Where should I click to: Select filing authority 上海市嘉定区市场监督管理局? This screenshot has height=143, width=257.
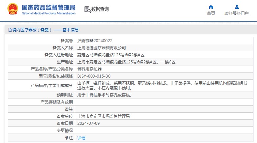pyautogui.click(x=104, y=116)
